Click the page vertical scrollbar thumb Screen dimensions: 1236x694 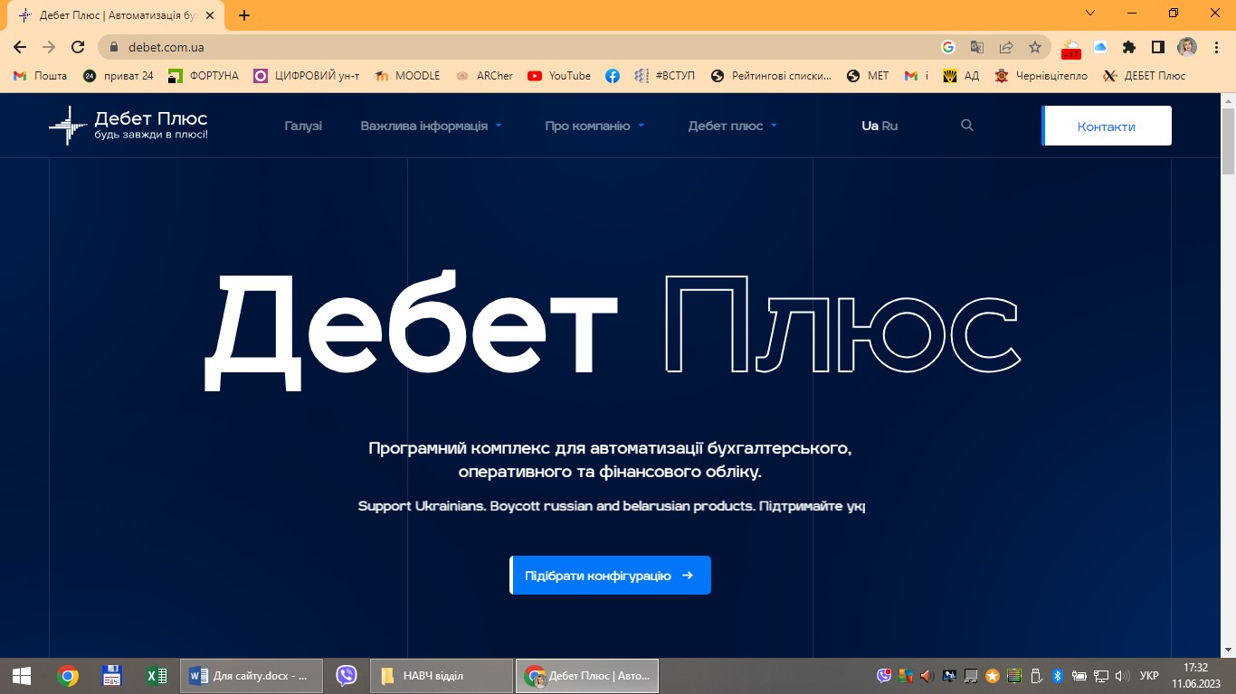(1228, 140)
